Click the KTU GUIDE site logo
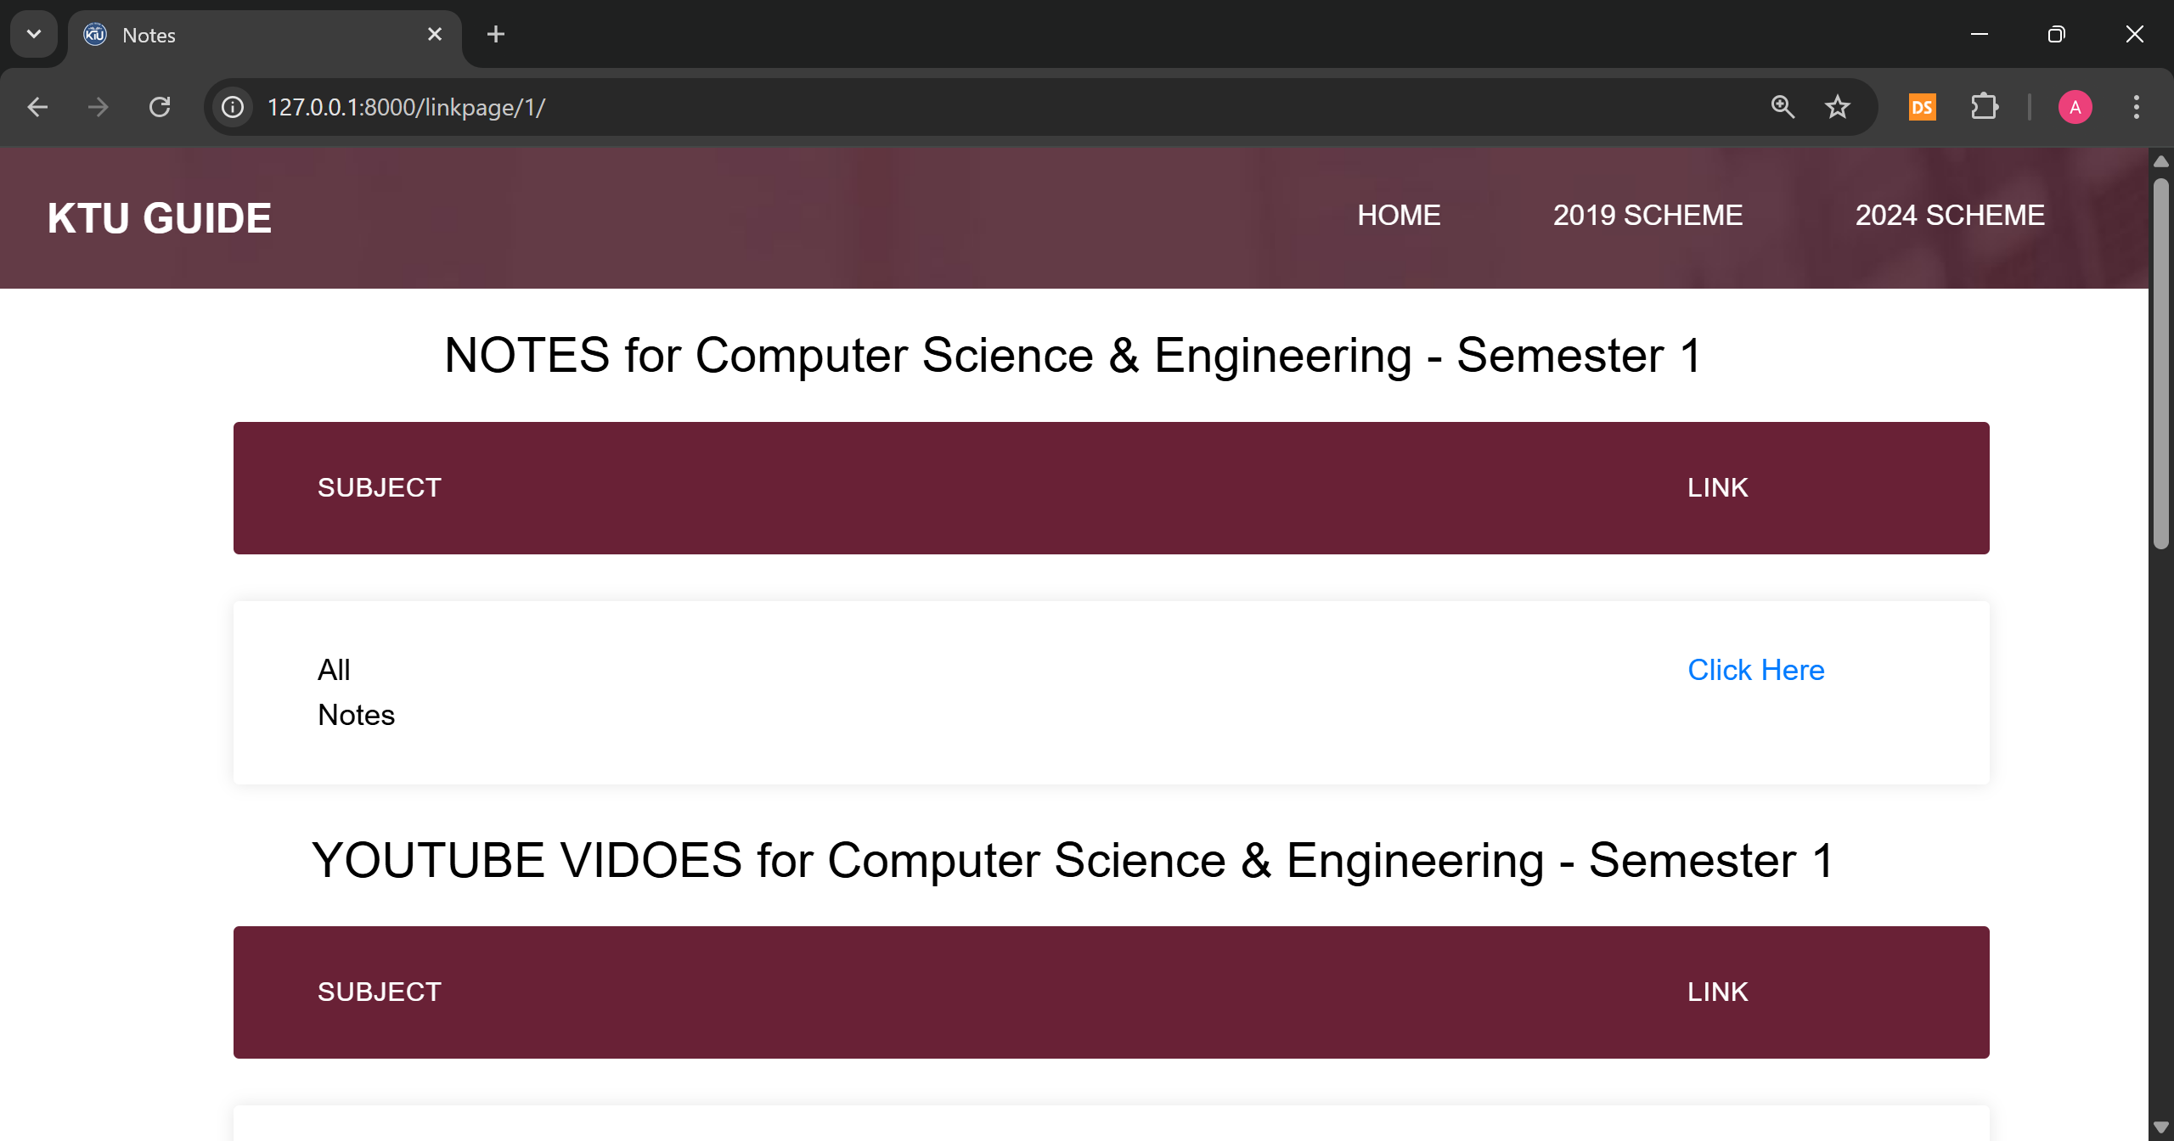The width and height of the screenshot is (2174, 1141). point(160,218)
